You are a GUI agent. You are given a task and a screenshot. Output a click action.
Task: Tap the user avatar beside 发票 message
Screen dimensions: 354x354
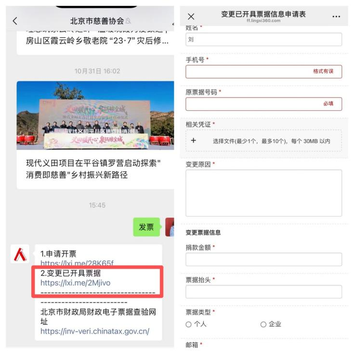[x=170, y=227]
